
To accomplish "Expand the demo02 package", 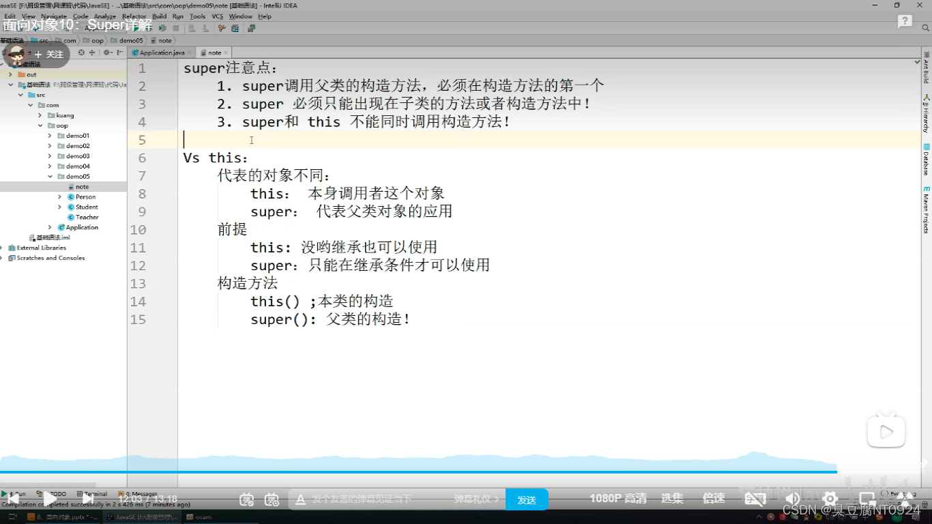I will point(50,146).
